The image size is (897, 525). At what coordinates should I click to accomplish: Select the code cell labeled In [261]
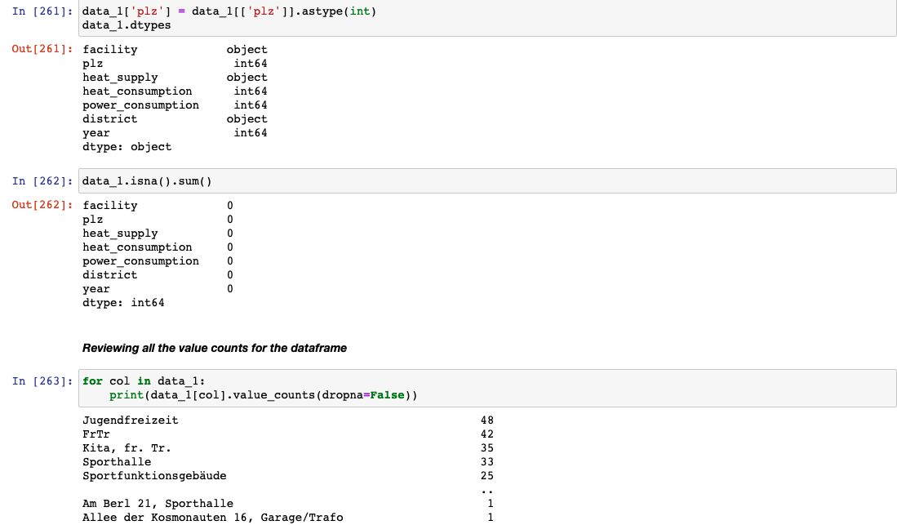click(326, 18)
